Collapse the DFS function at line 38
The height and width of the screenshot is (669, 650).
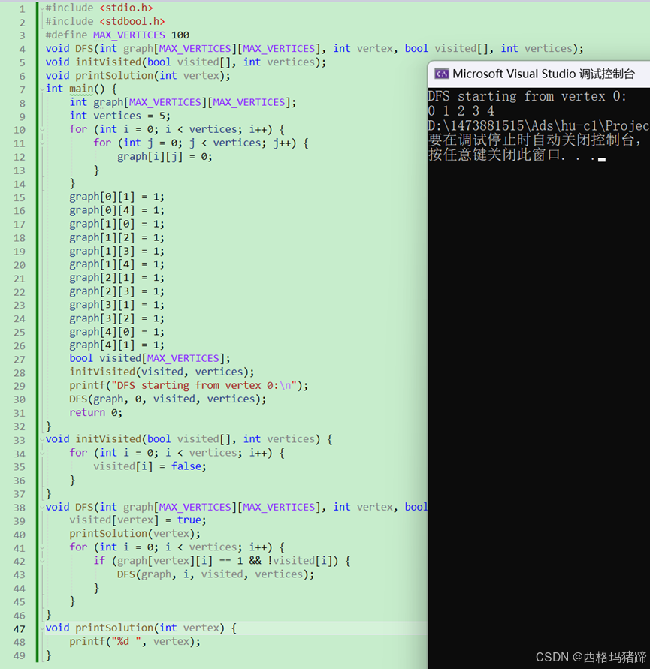pos(42,508)
